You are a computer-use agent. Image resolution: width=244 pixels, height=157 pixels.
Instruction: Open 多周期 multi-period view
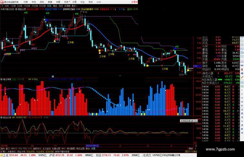pyautogui.click(x=67, y=6)
